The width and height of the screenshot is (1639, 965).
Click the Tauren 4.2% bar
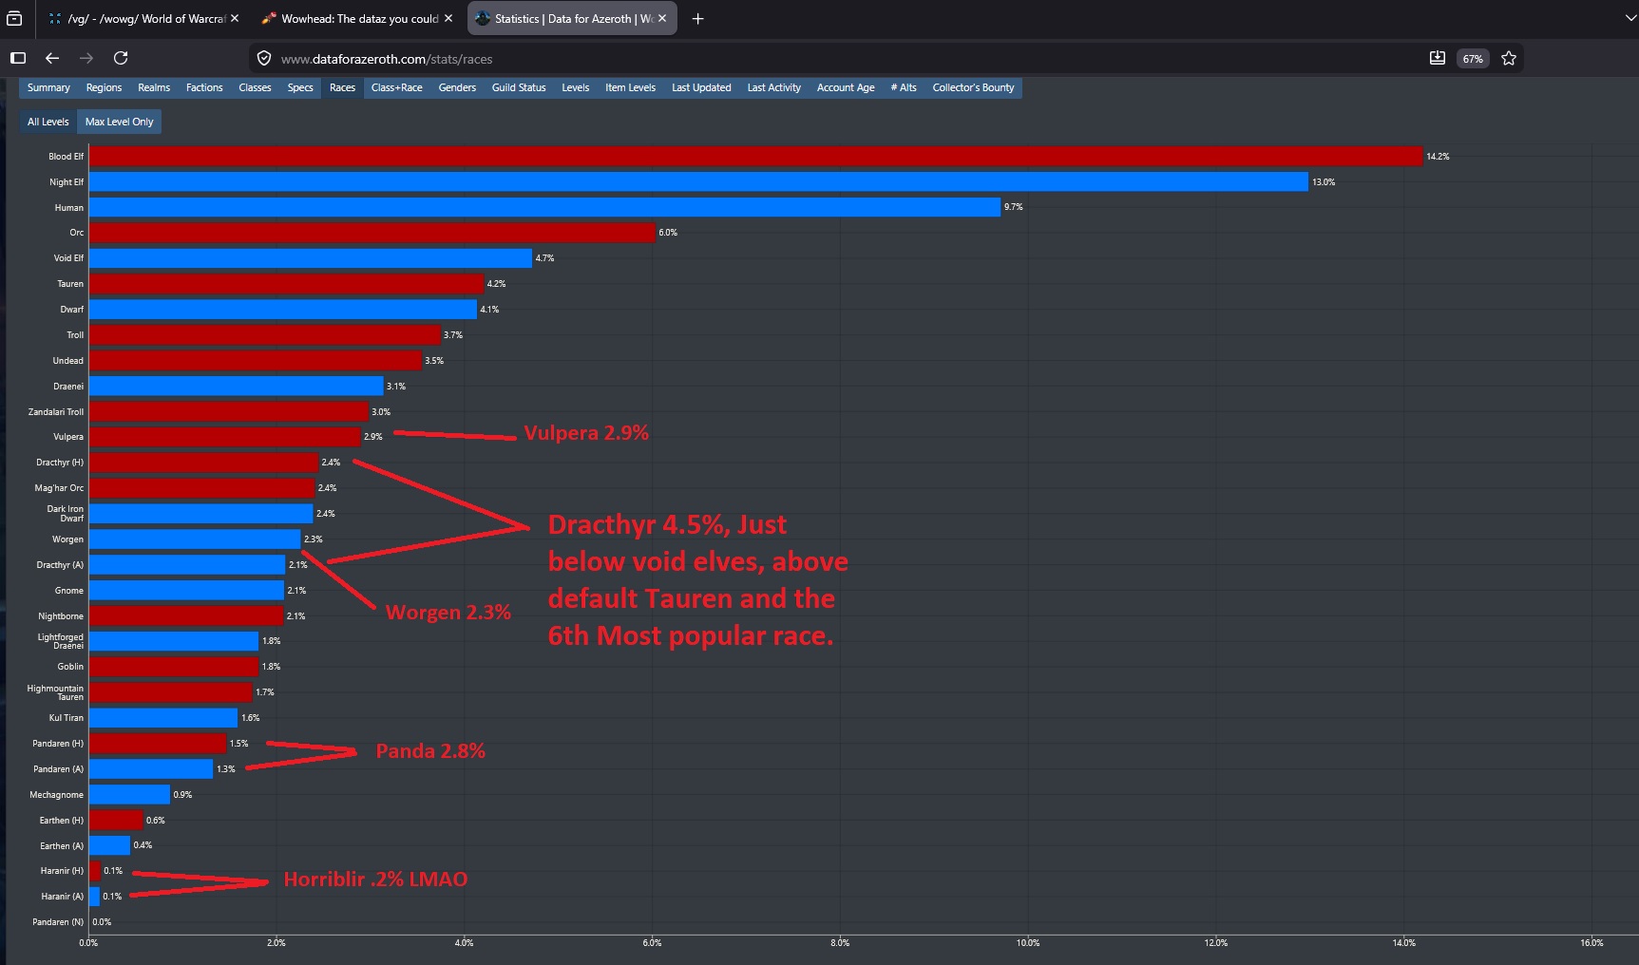[287, 284]
